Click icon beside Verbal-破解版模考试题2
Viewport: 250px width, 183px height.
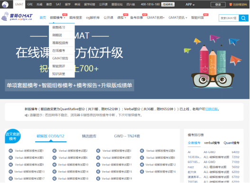click(55, 151)
